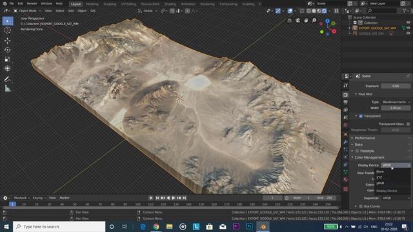The image size is (413, 232).
Task: Select the Rotate tool
Action: pyautogui.click(x=8, y=50)
